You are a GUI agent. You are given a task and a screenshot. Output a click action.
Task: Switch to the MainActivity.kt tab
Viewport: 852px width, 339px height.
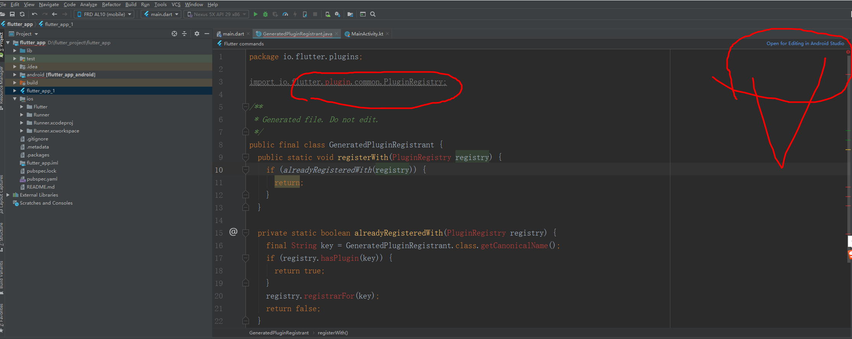coord(367,34)
